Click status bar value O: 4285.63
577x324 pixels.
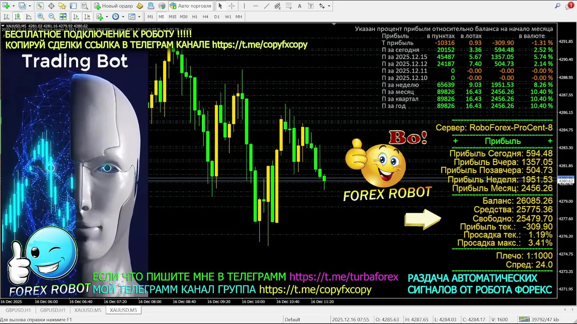point(387,319)
